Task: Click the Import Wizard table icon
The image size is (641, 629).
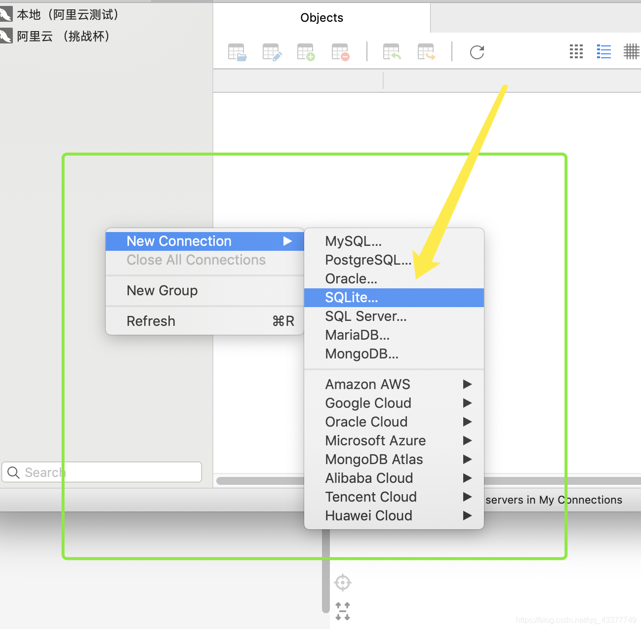Action: pos(392,52)
